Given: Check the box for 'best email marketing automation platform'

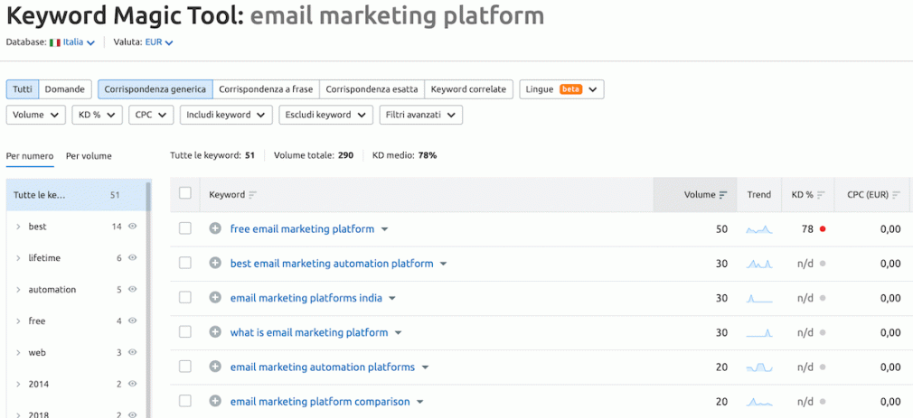Looking at the screenshot, I should [x=185, y=264].
